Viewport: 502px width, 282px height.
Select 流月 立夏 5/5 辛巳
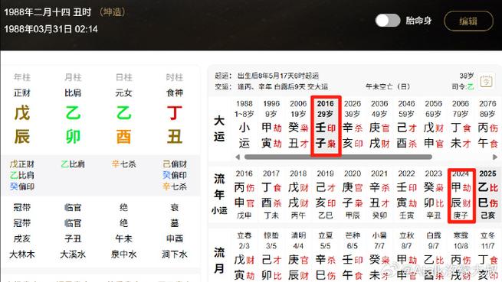tap(326, 257)
